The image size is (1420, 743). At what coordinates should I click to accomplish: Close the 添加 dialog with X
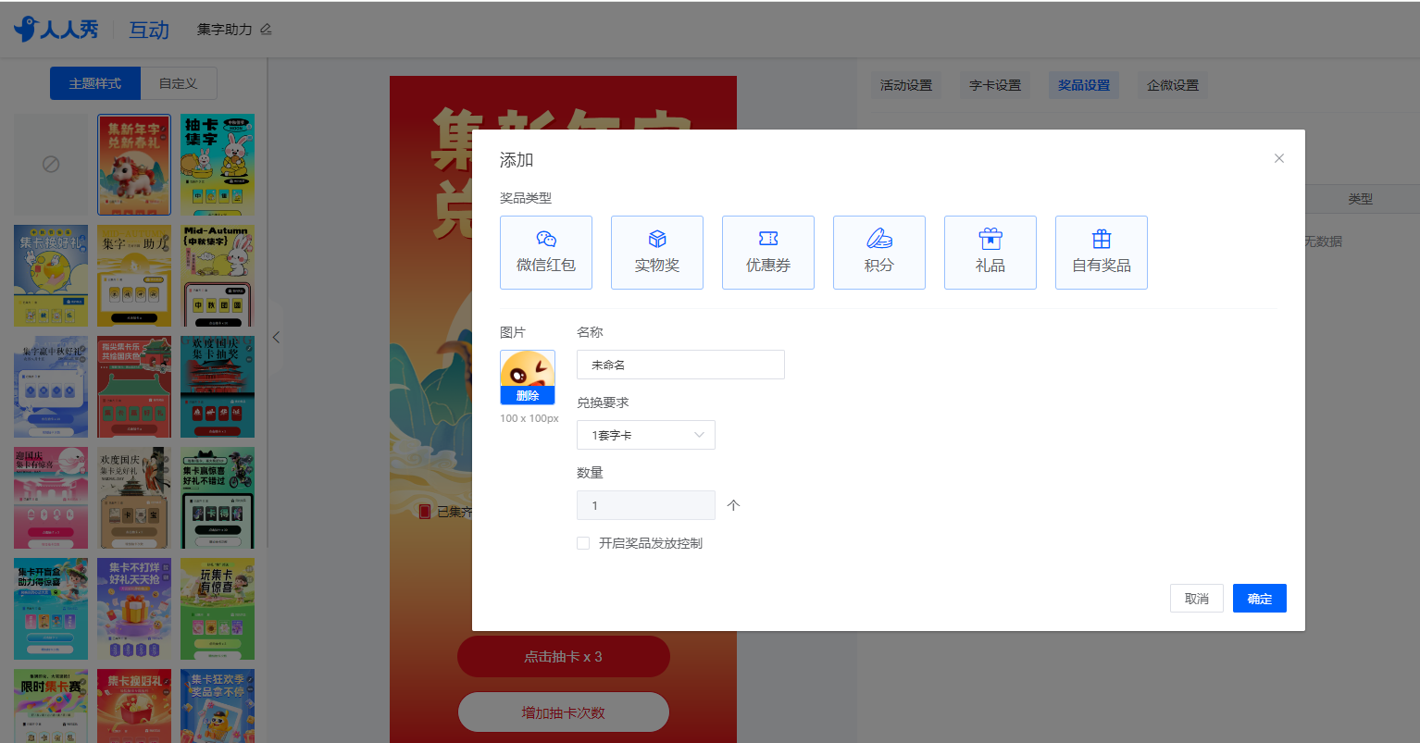tap(1278, 158)
